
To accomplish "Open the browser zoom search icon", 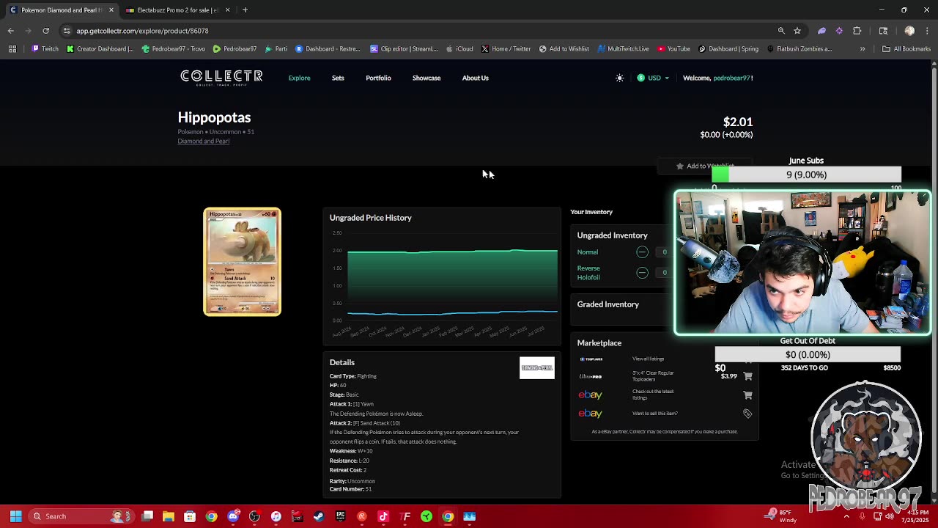I will point(781,31).
